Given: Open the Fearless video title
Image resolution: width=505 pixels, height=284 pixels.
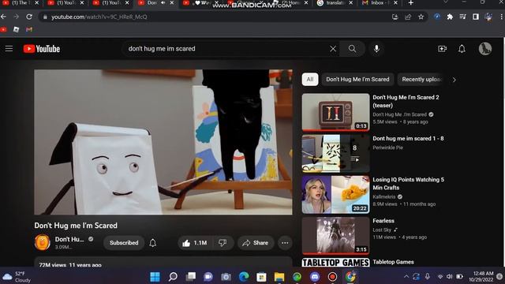Looking at the screenshot, I should pyautogui.click(x=383, y=221).
